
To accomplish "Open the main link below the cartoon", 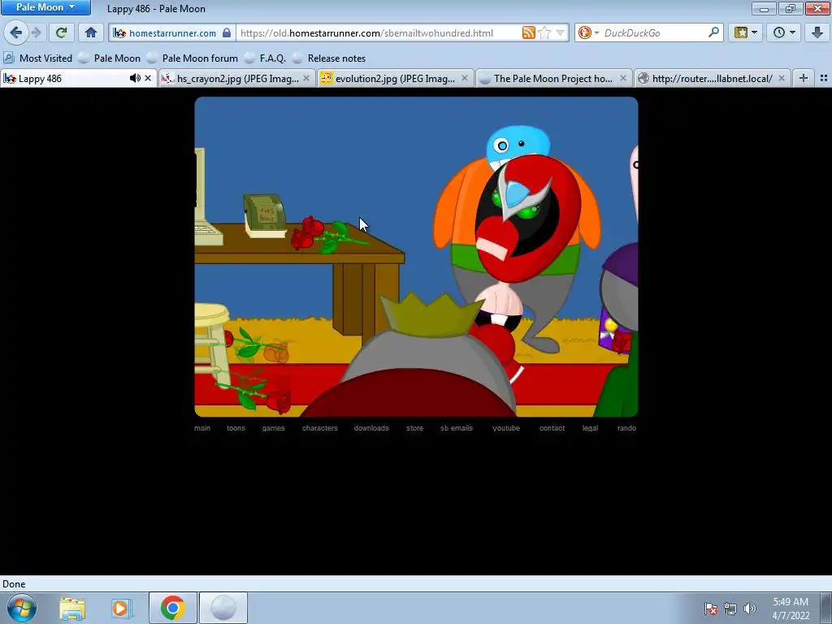I will point(202,428).
